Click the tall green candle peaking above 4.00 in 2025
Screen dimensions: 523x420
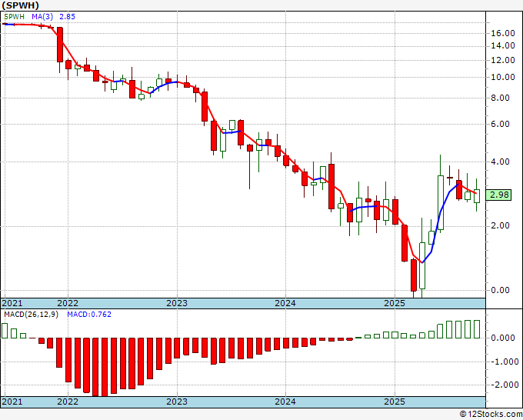441,203
